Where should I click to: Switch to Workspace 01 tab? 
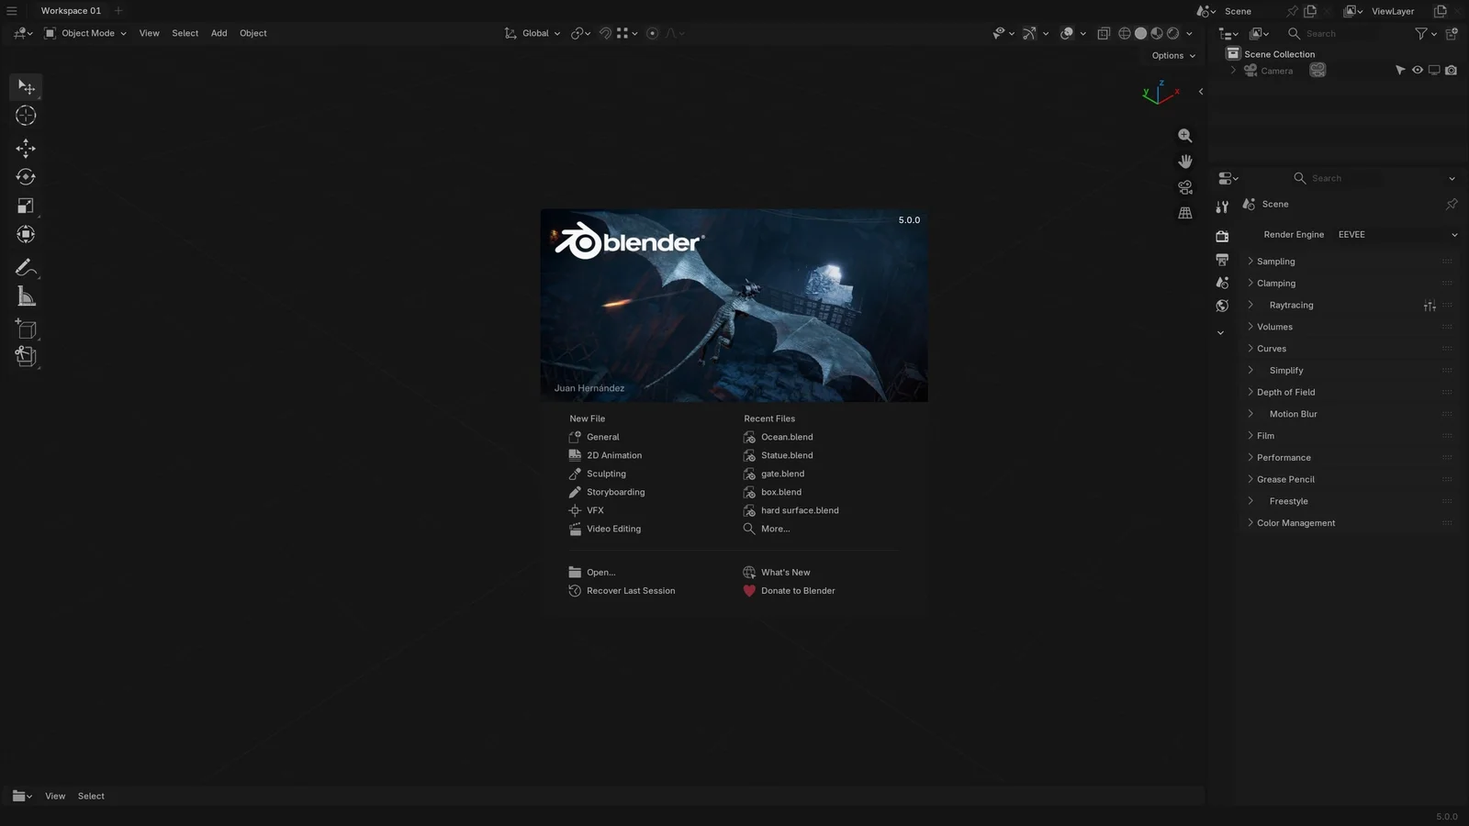(71, 11)
